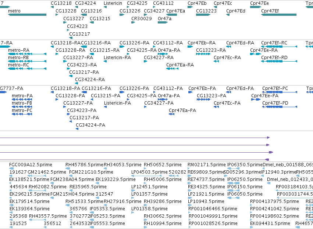The width and height of the screenshot is (313, 229).
Task: Click the Cpr47Ed gene label
Action: pos(236,11)
